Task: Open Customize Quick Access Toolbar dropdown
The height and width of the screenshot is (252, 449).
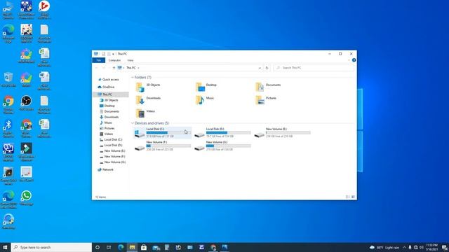Action: pyautogui.click(x=113, y=54)
